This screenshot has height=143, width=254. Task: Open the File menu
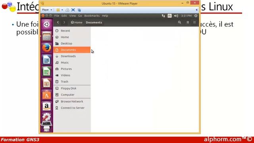[57, 16]
